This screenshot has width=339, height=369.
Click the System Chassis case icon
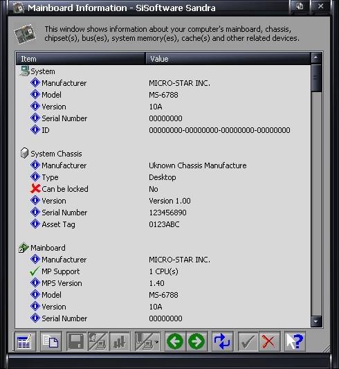[24, 153]
